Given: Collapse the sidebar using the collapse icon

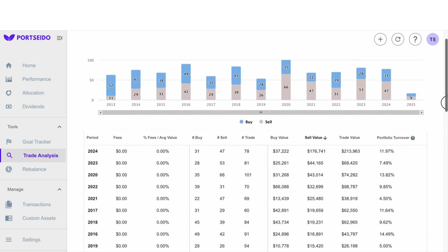Looking at the screenshot, I should point(60,38).
